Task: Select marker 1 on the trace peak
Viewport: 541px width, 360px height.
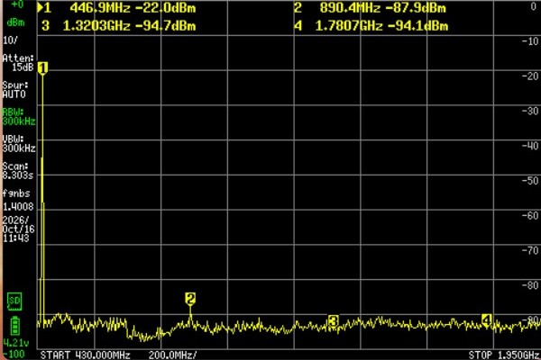Action: 42,68
